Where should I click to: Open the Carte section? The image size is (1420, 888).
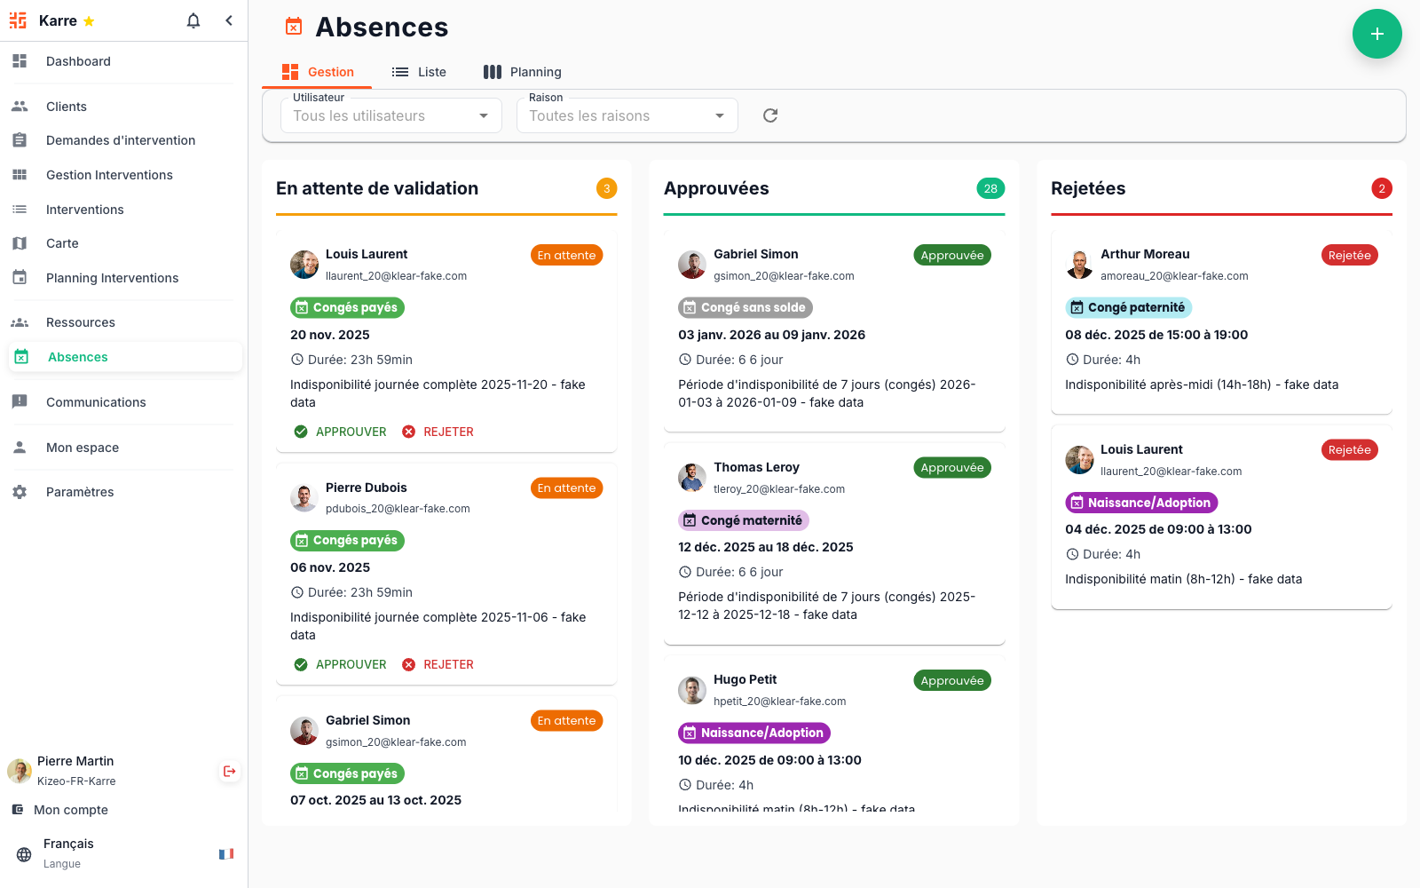click(x=62, y=242)
